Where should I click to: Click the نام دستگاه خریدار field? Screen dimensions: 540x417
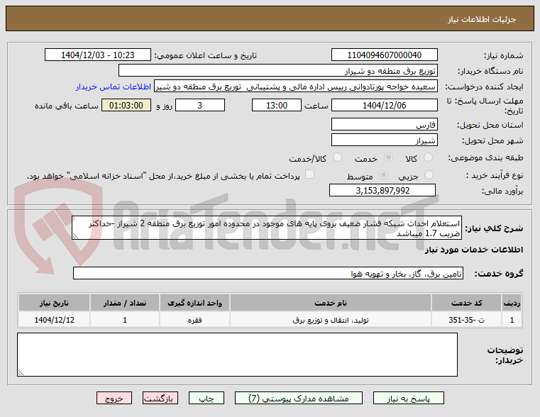click(x=278, y=70)
